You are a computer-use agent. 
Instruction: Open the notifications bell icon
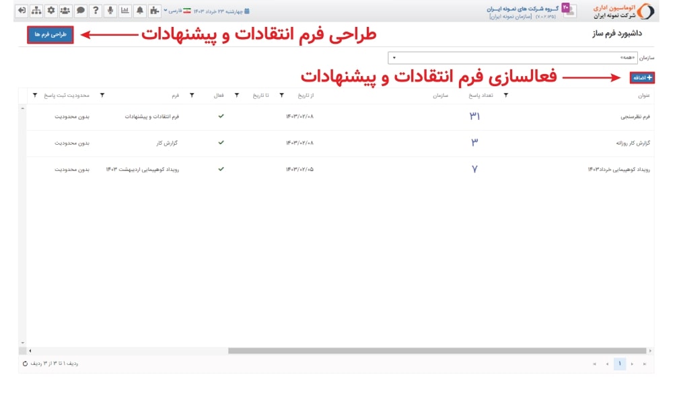[140, 10]
